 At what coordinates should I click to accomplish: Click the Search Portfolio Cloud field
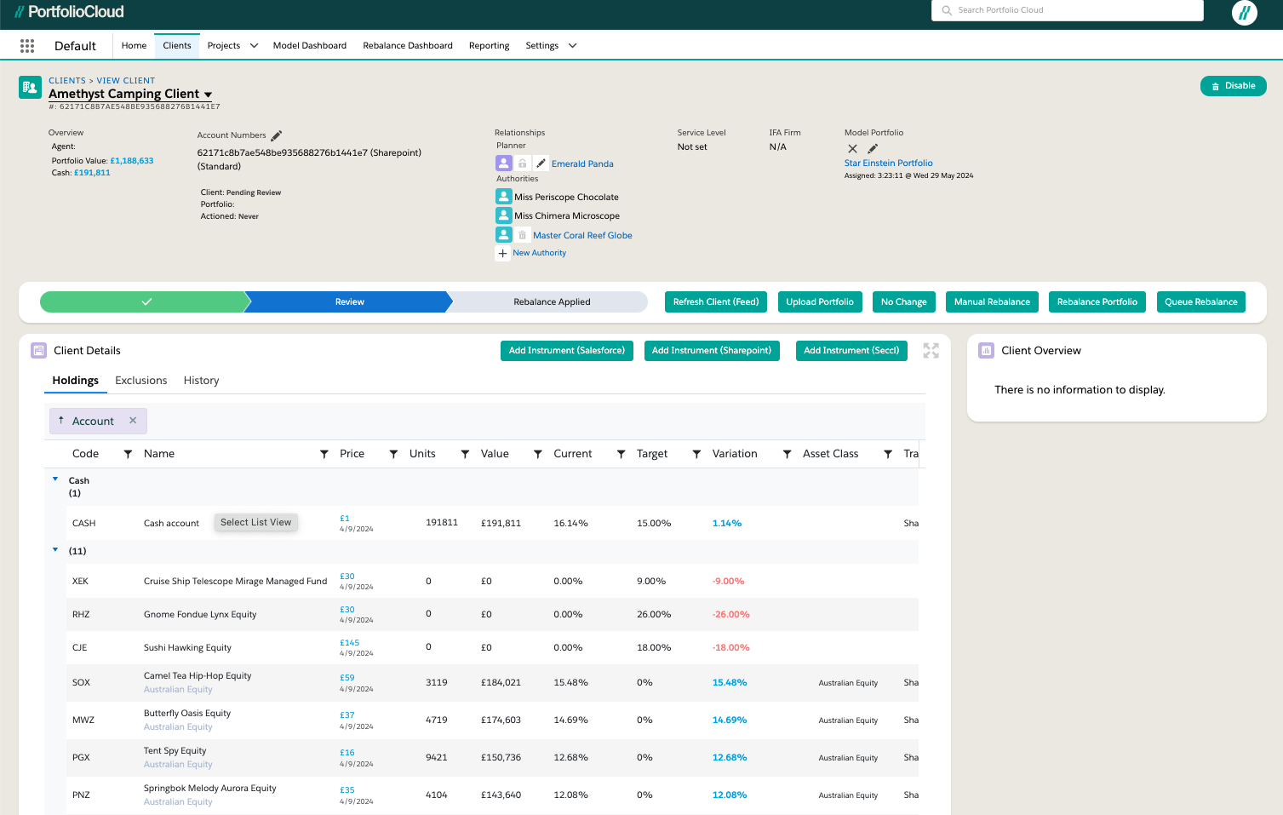coord(1068,10)
